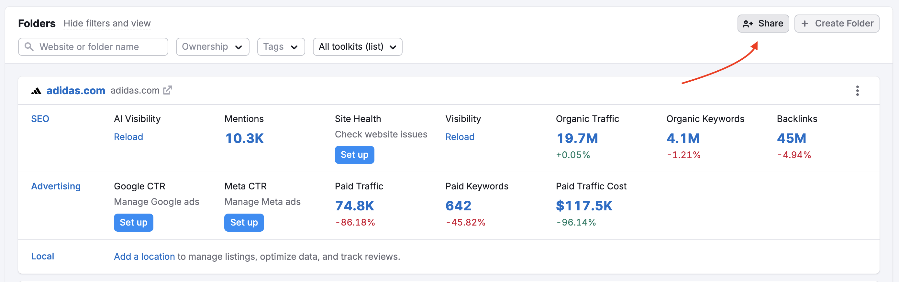Open the Tags filter dropdown
The width and height of the screenshot is (899, 282).
(281, 47)
